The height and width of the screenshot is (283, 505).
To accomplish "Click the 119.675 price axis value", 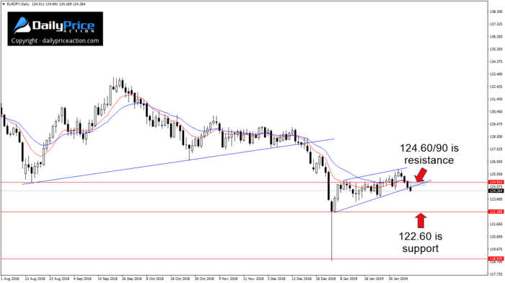I will point(496,249).
